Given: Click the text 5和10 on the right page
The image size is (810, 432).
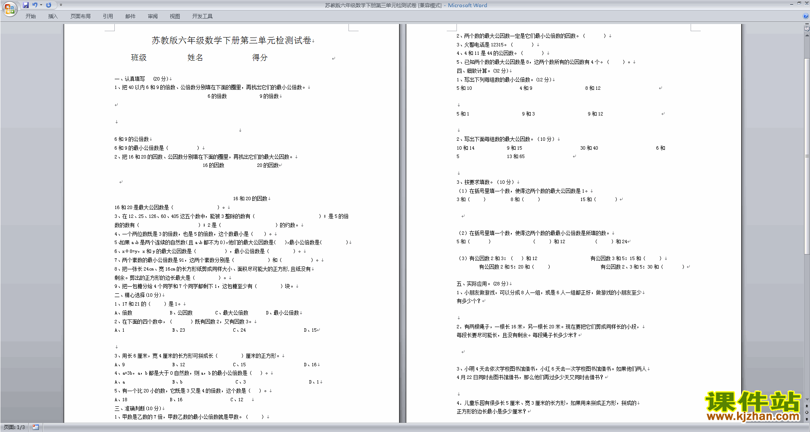Looking at the screenshot, I should point(464,89).
